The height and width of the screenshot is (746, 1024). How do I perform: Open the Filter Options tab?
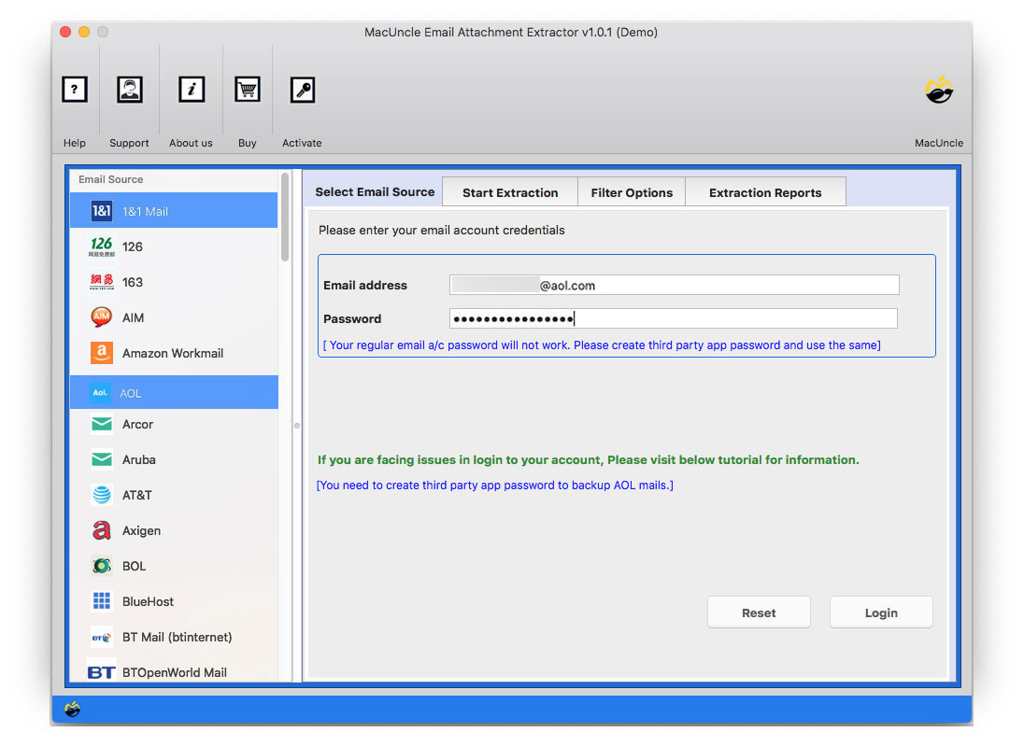pyautogui.click(x=632, y=192)
